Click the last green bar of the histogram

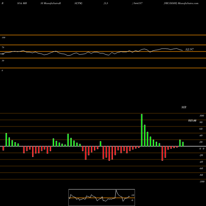(183, 144)
